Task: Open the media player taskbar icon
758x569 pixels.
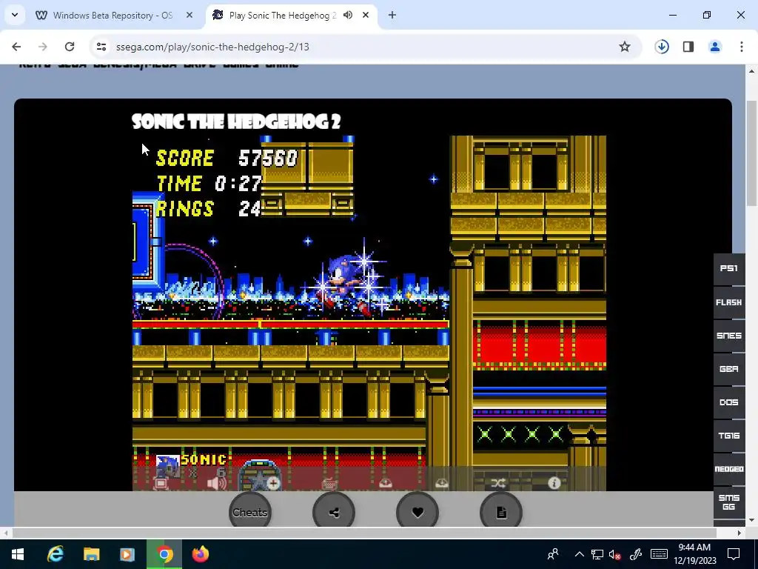Action: [127, 554]
